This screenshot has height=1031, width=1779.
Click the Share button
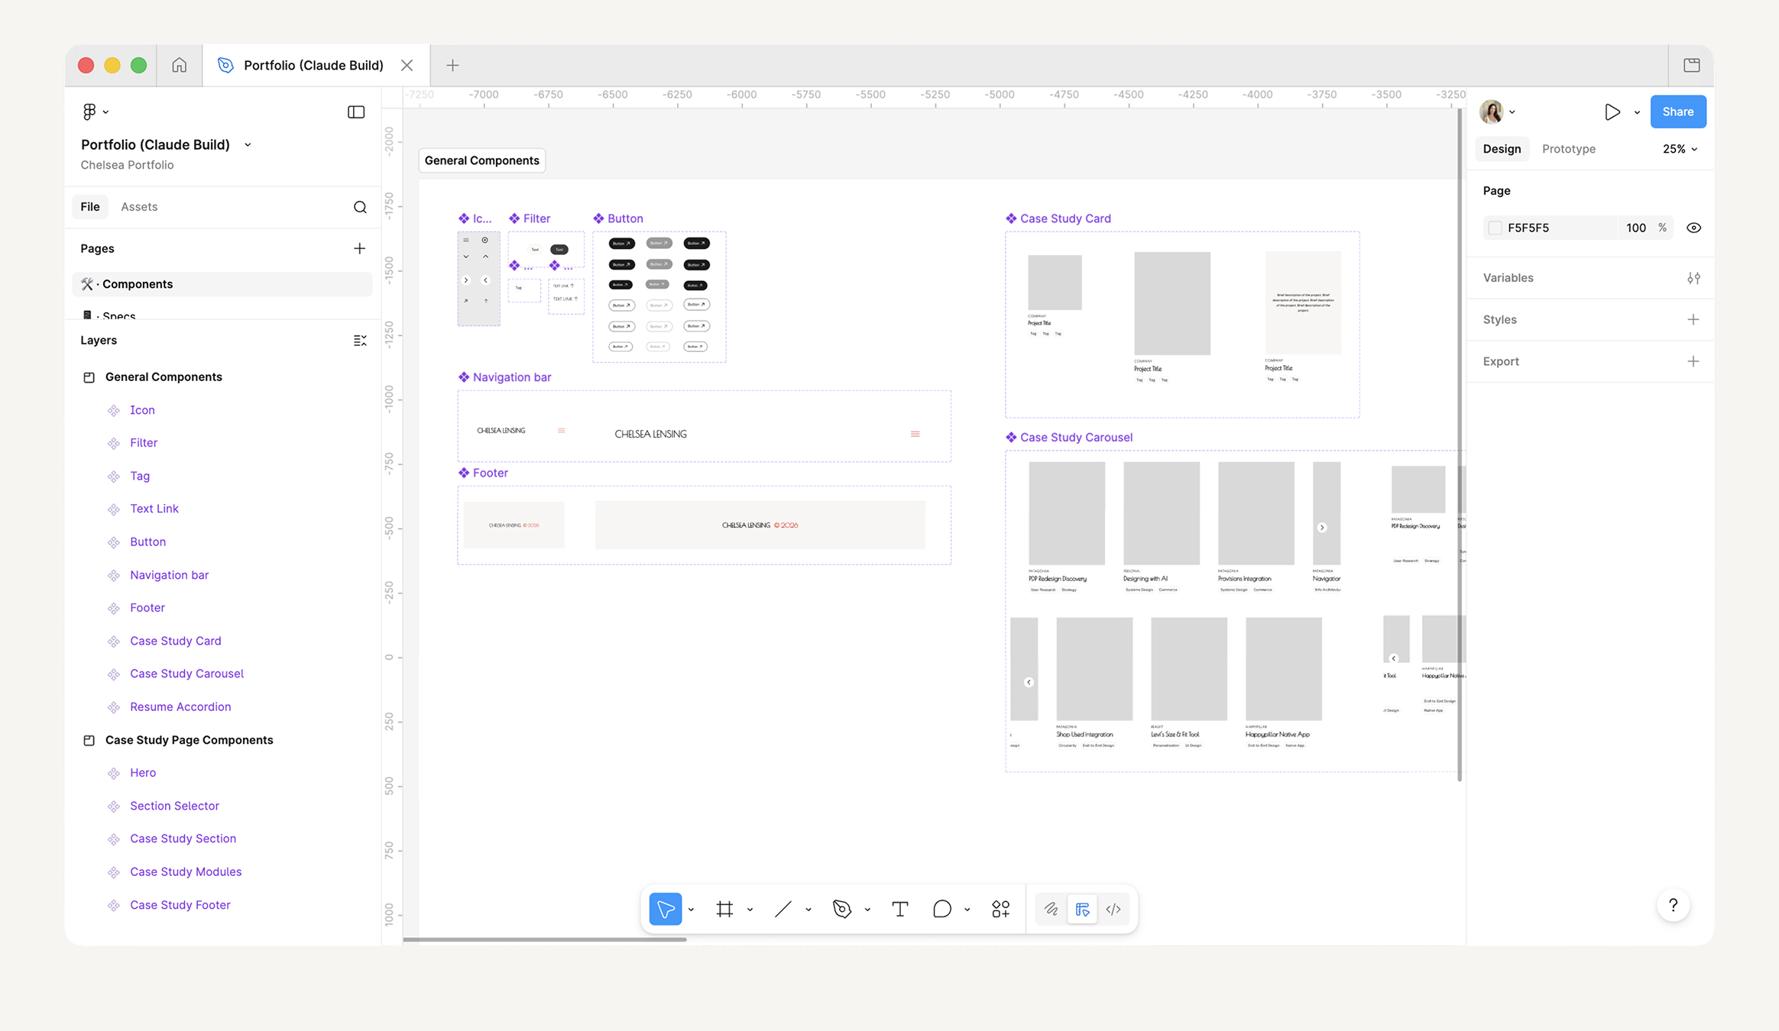click(x=1677, y=112)
